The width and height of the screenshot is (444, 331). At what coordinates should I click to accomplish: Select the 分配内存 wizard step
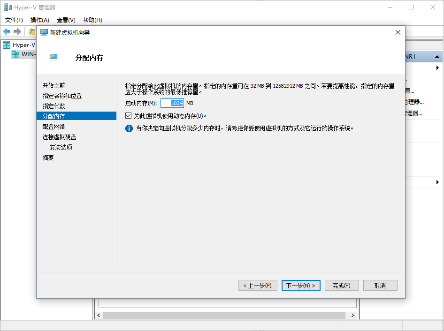pos(77,116)
